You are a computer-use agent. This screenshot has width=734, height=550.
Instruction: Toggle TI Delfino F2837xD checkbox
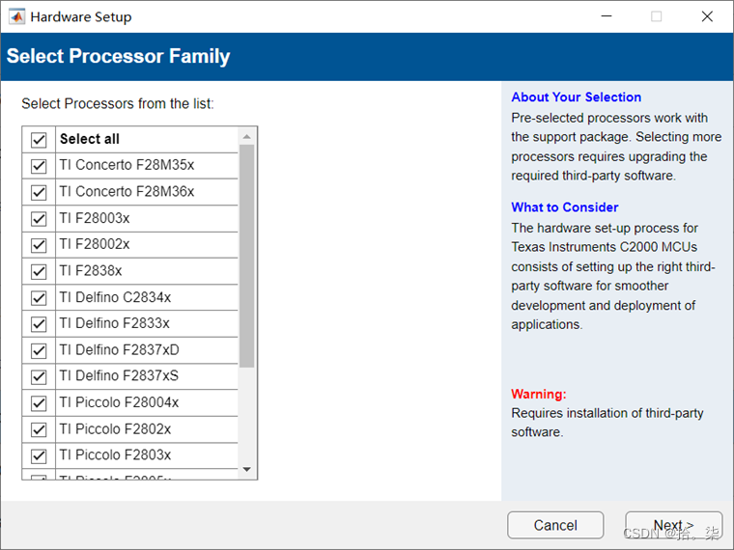(39, 350)
